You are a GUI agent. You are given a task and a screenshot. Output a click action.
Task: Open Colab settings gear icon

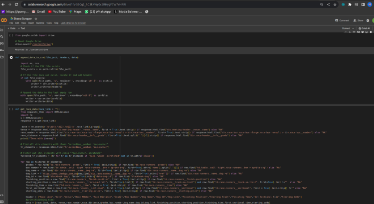click(x=369, y=20)
